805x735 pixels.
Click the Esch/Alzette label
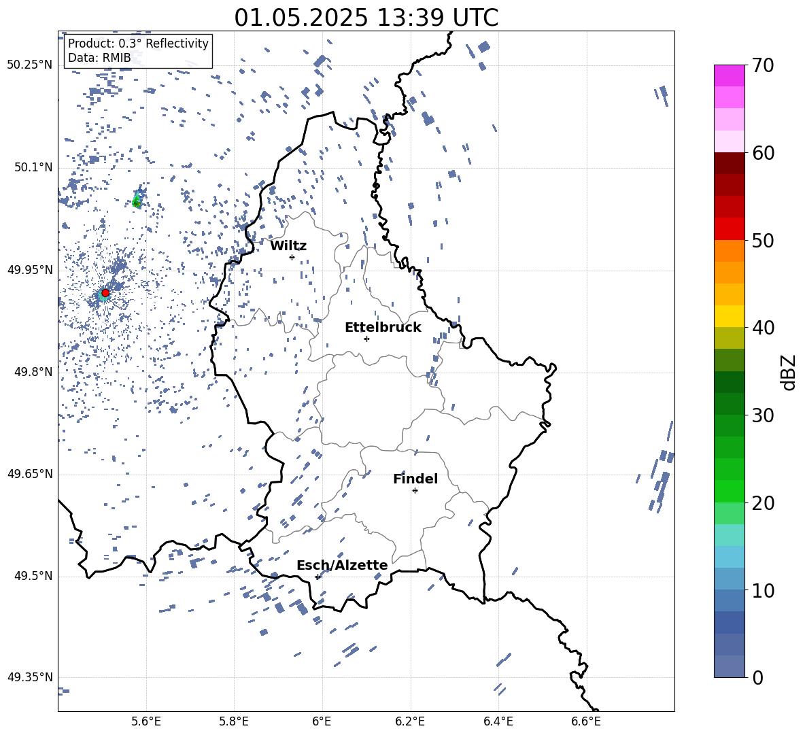coord(342,566)
